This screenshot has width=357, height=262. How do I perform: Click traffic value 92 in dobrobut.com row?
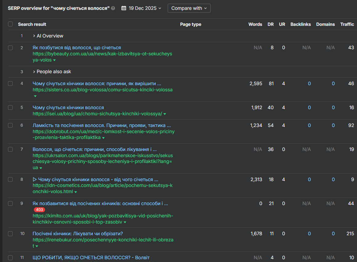click(x=351, y=125)
